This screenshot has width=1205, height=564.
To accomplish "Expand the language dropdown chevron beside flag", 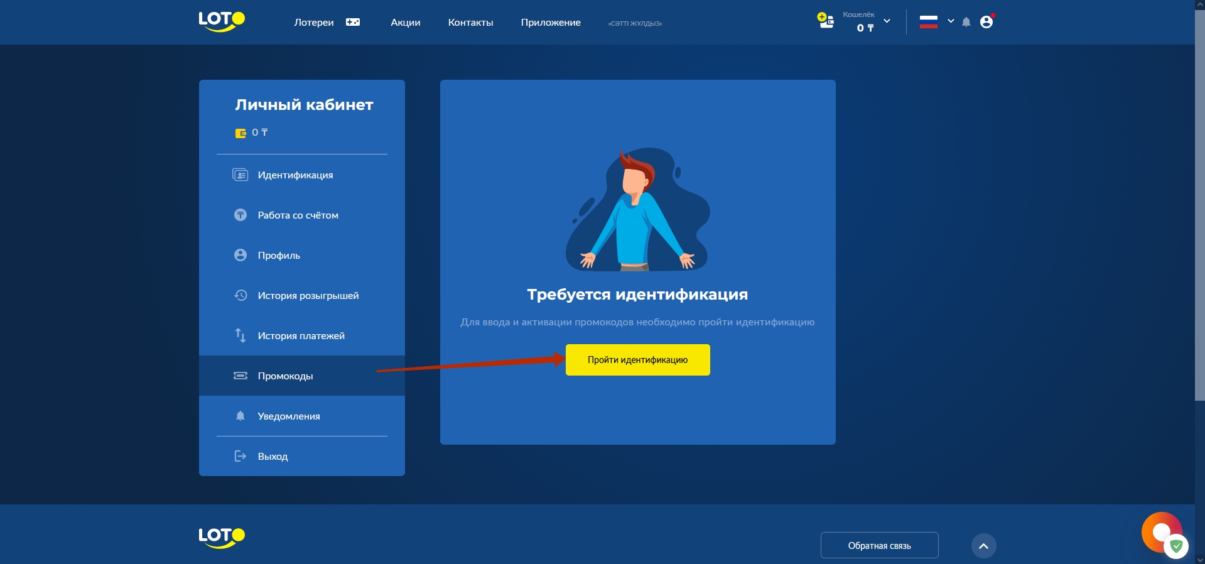I will (x=951, y=21).
